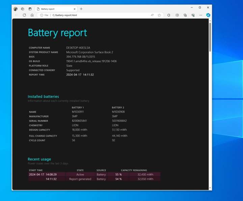Open Browser essentials icon
243x201 pixels.
coord(193,15)
